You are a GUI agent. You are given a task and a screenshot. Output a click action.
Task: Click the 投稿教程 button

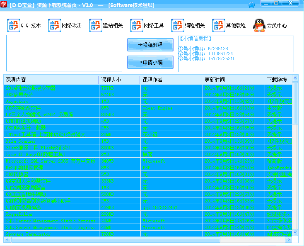150,45
